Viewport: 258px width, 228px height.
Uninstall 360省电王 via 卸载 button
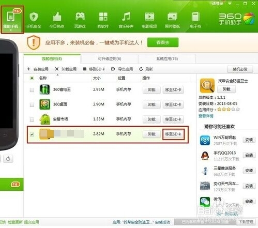click(151, 90)
